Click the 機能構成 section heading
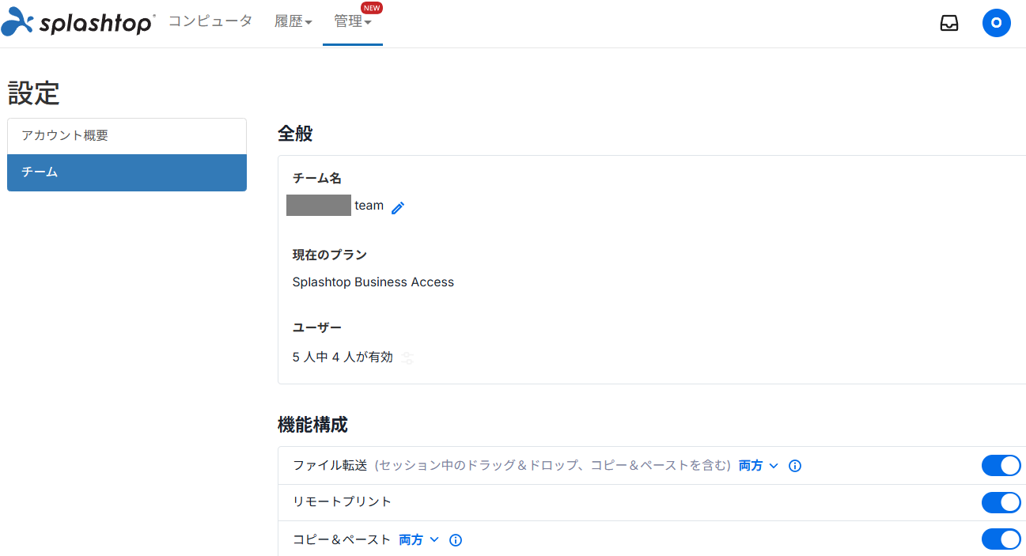The image size is (1026, 556). 312,425
